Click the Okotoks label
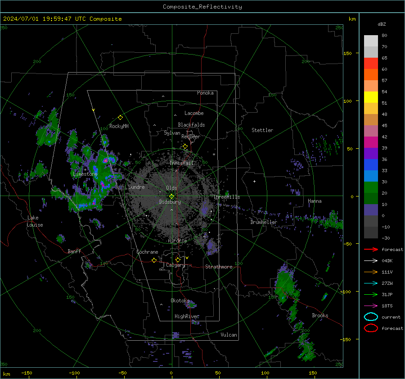The image size is (405, 379). tap(180, 301)
